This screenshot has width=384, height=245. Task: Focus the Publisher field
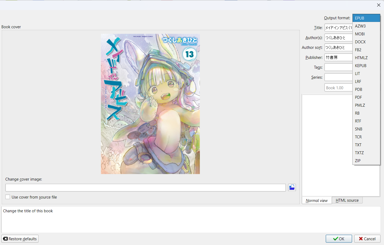(338, 57)
